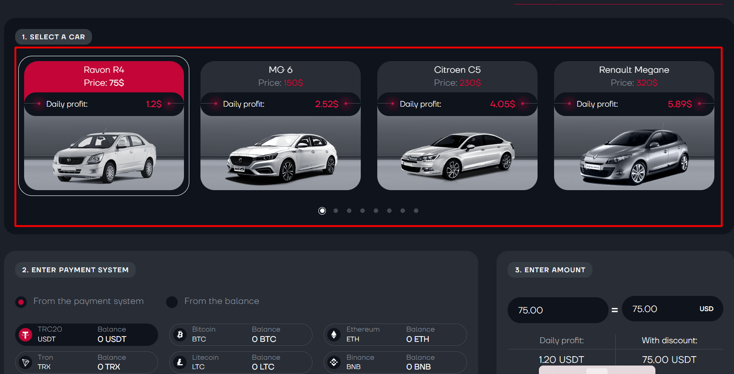Jump to the second carousel page dot
734x374 pixels.
pyautogui.click(x=336, y=211)
